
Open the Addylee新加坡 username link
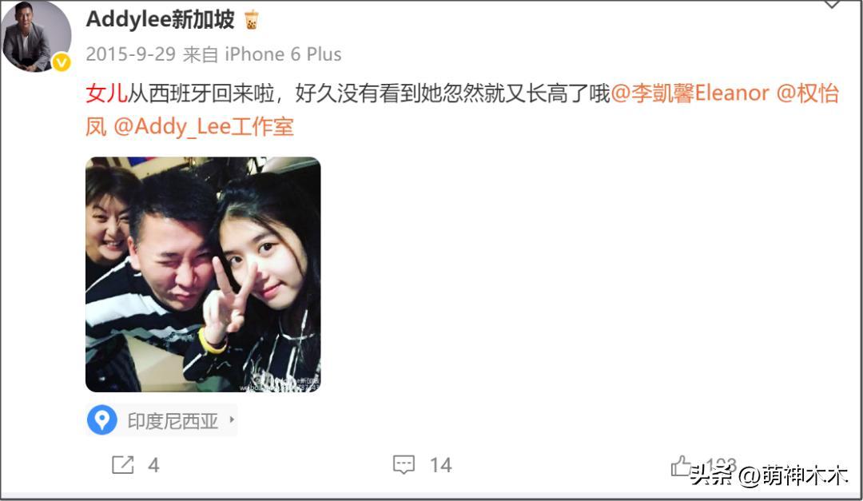160,19
